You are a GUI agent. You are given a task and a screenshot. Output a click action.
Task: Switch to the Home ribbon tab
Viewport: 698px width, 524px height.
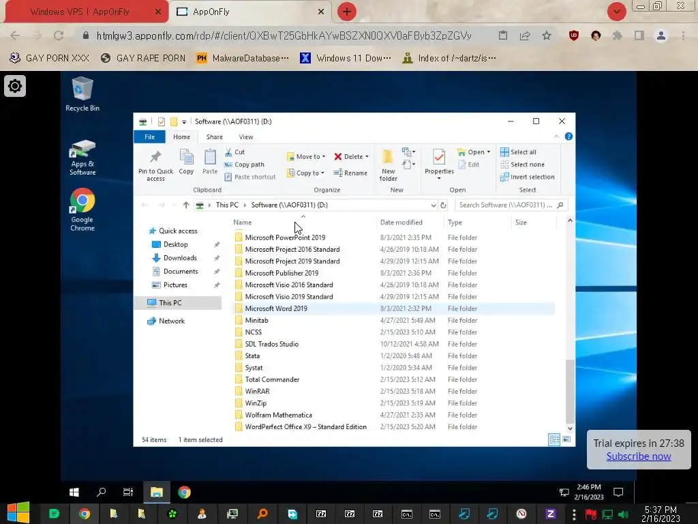(x=181, y=136)
